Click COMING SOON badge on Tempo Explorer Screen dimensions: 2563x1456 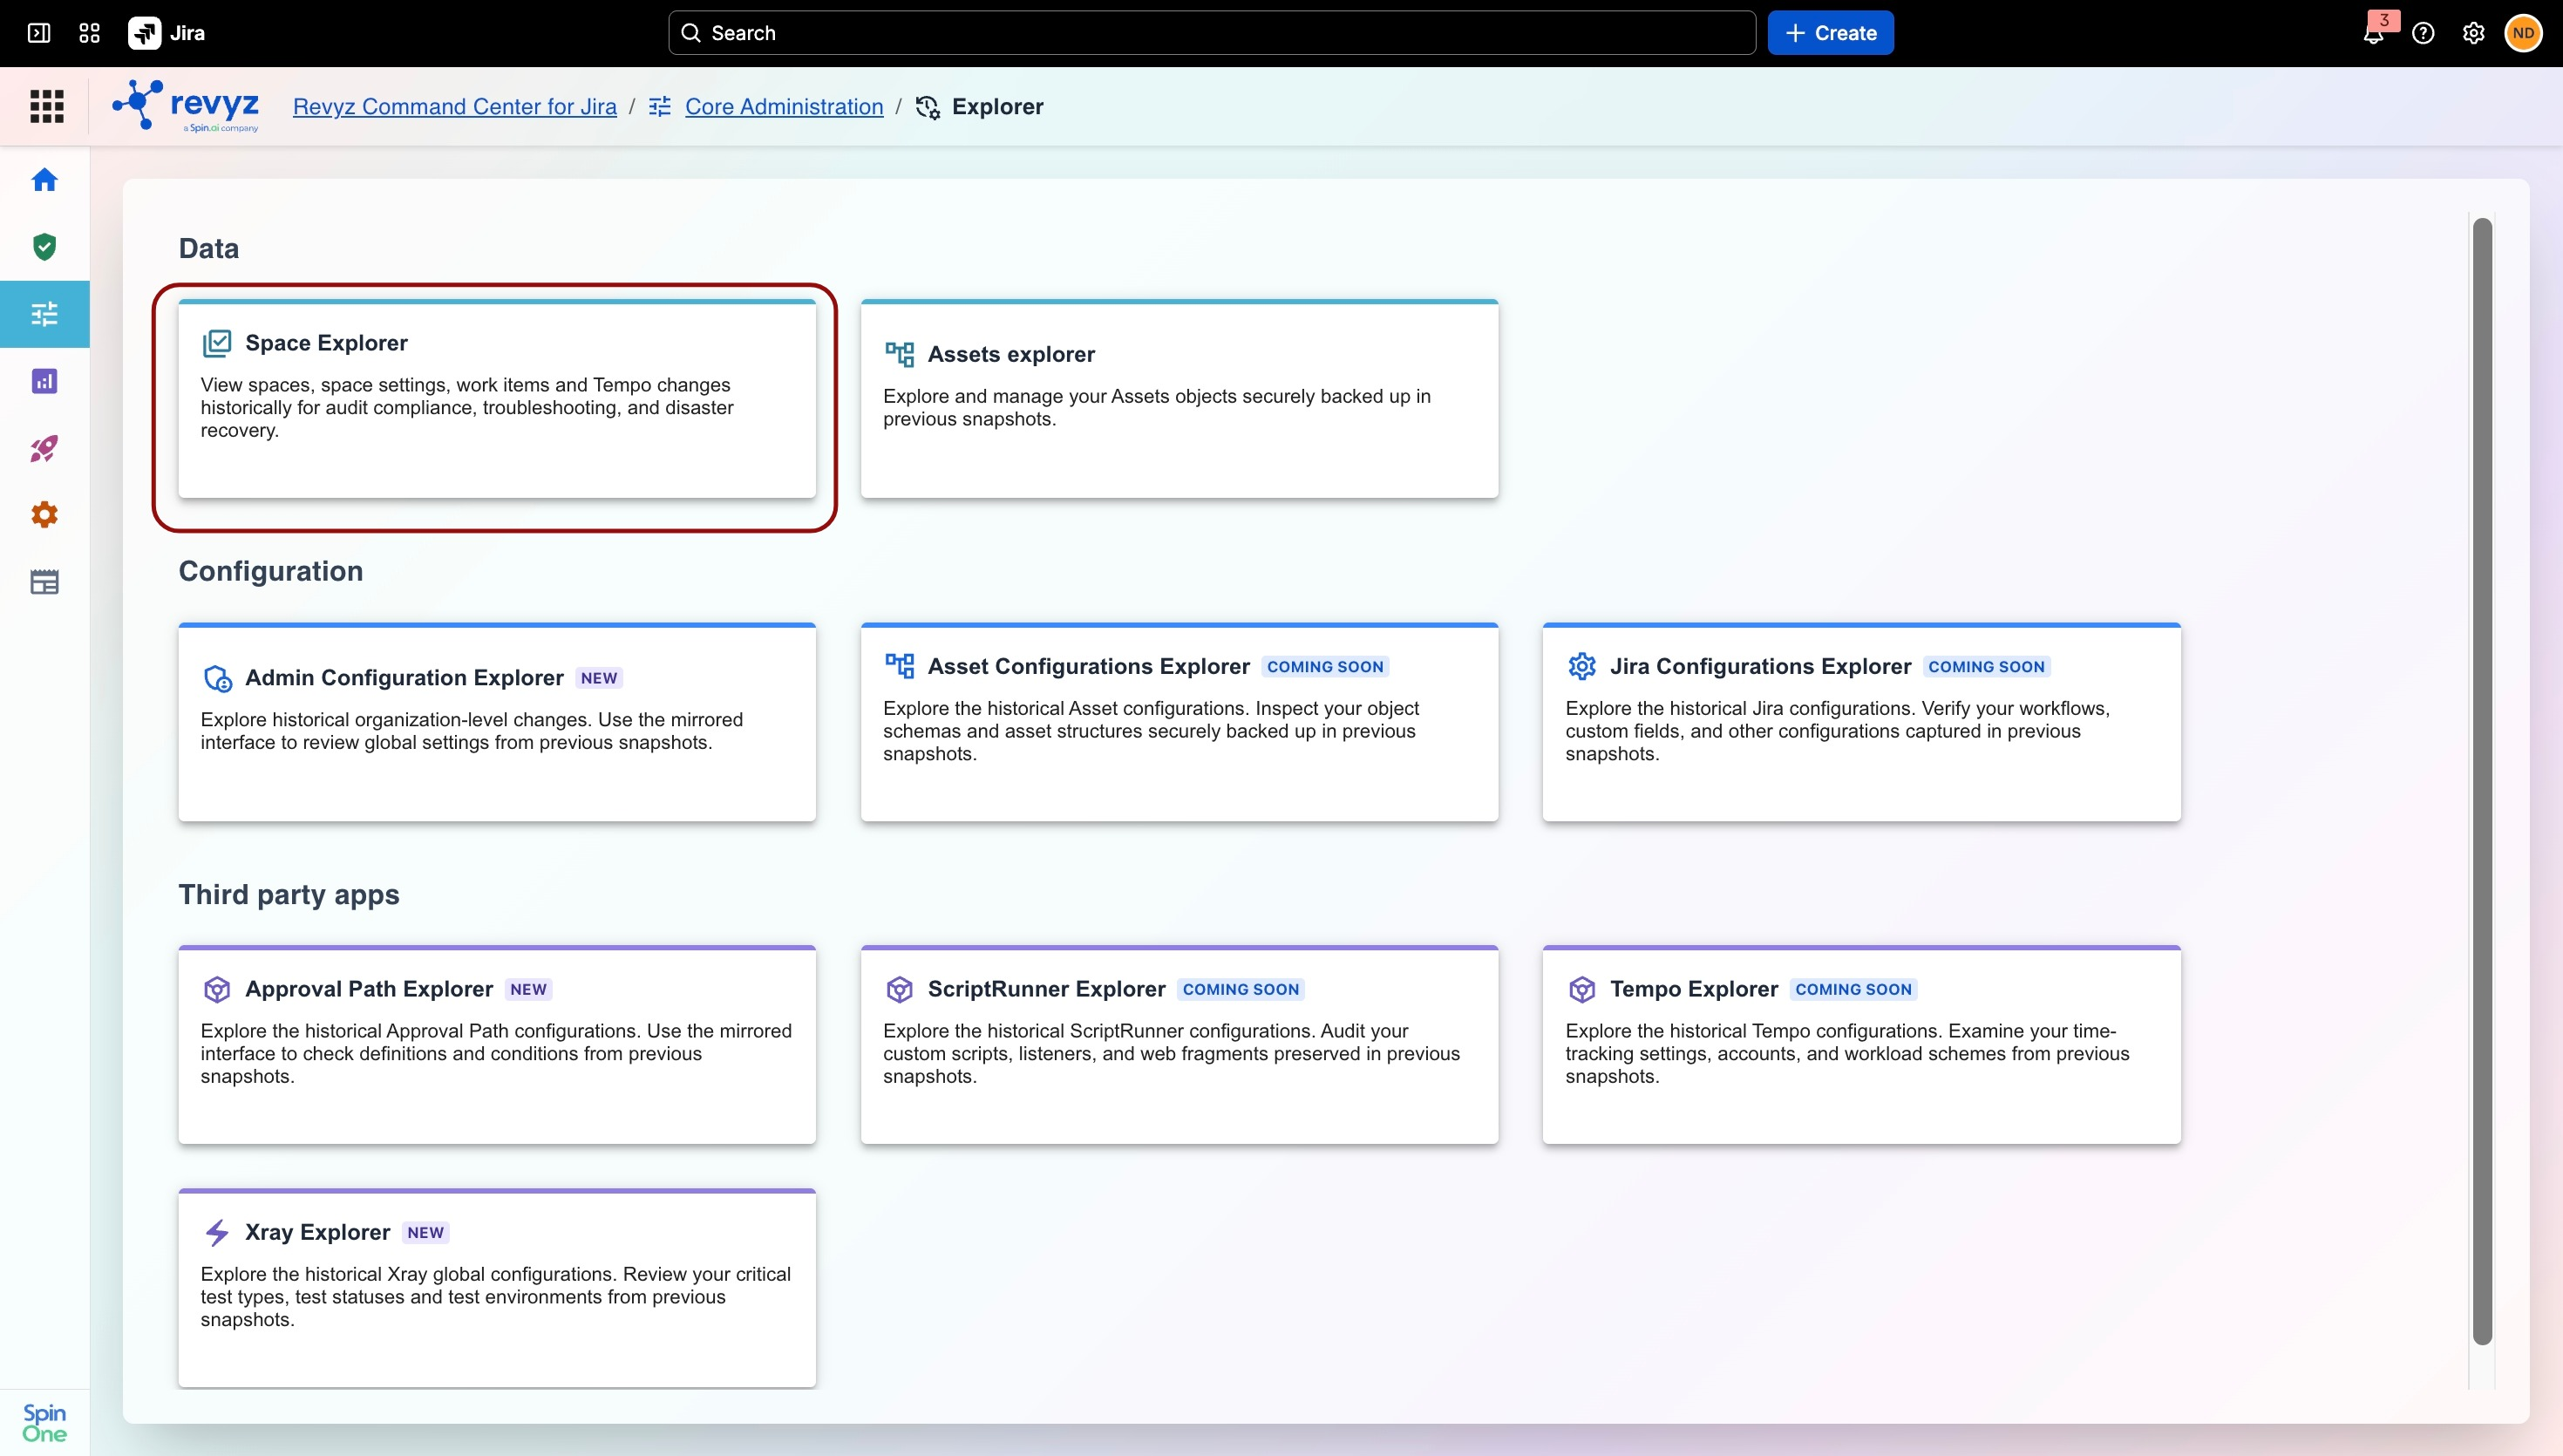tap(1853, 989)
